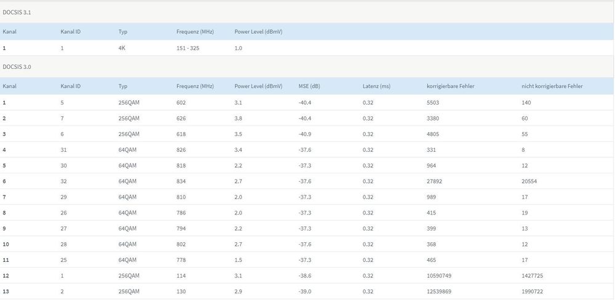Click frequency value 114
This screenshot has width=615, height=300.
181,276
